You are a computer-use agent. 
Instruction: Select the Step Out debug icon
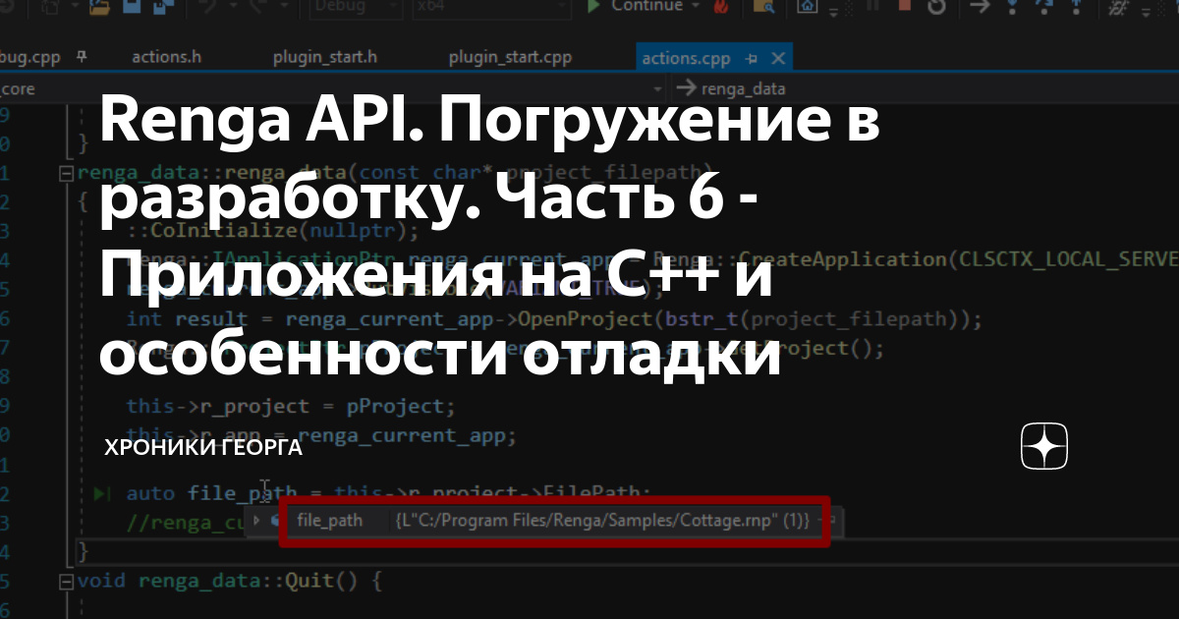[1076, 7]
